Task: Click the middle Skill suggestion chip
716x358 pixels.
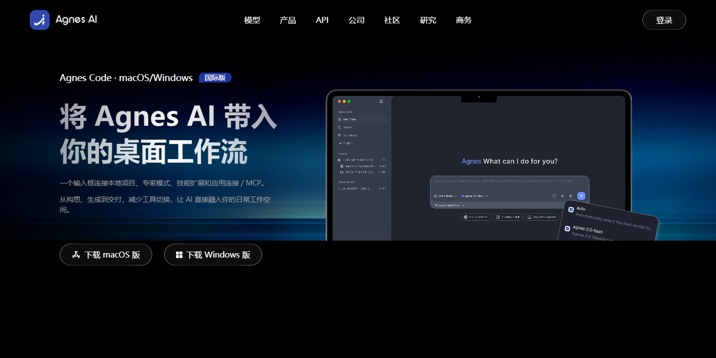Action: pos(507,217)
